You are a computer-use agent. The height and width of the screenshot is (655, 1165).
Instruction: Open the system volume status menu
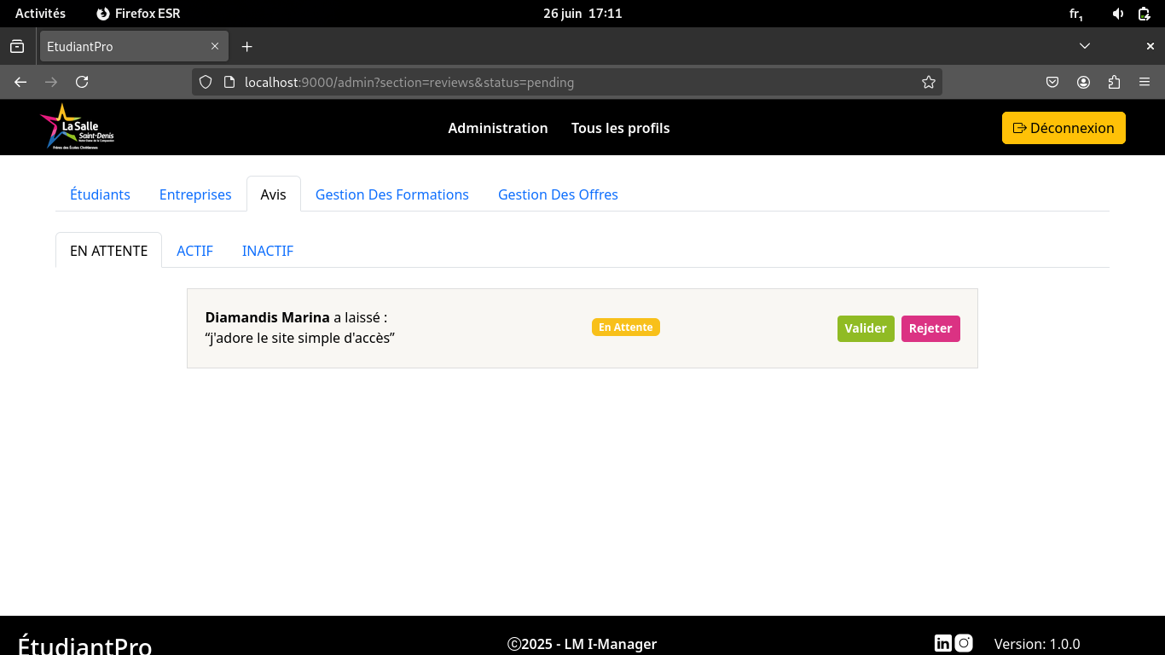[1118, 14]
